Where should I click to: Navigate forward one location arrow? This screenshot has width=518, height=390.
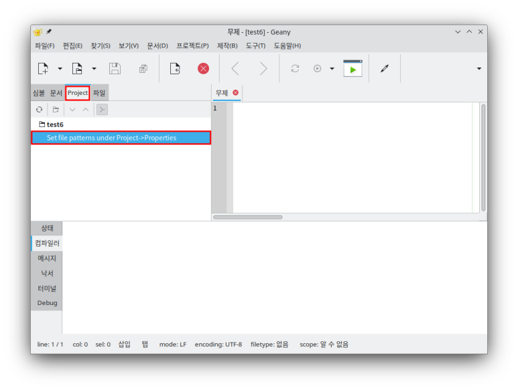263,69
